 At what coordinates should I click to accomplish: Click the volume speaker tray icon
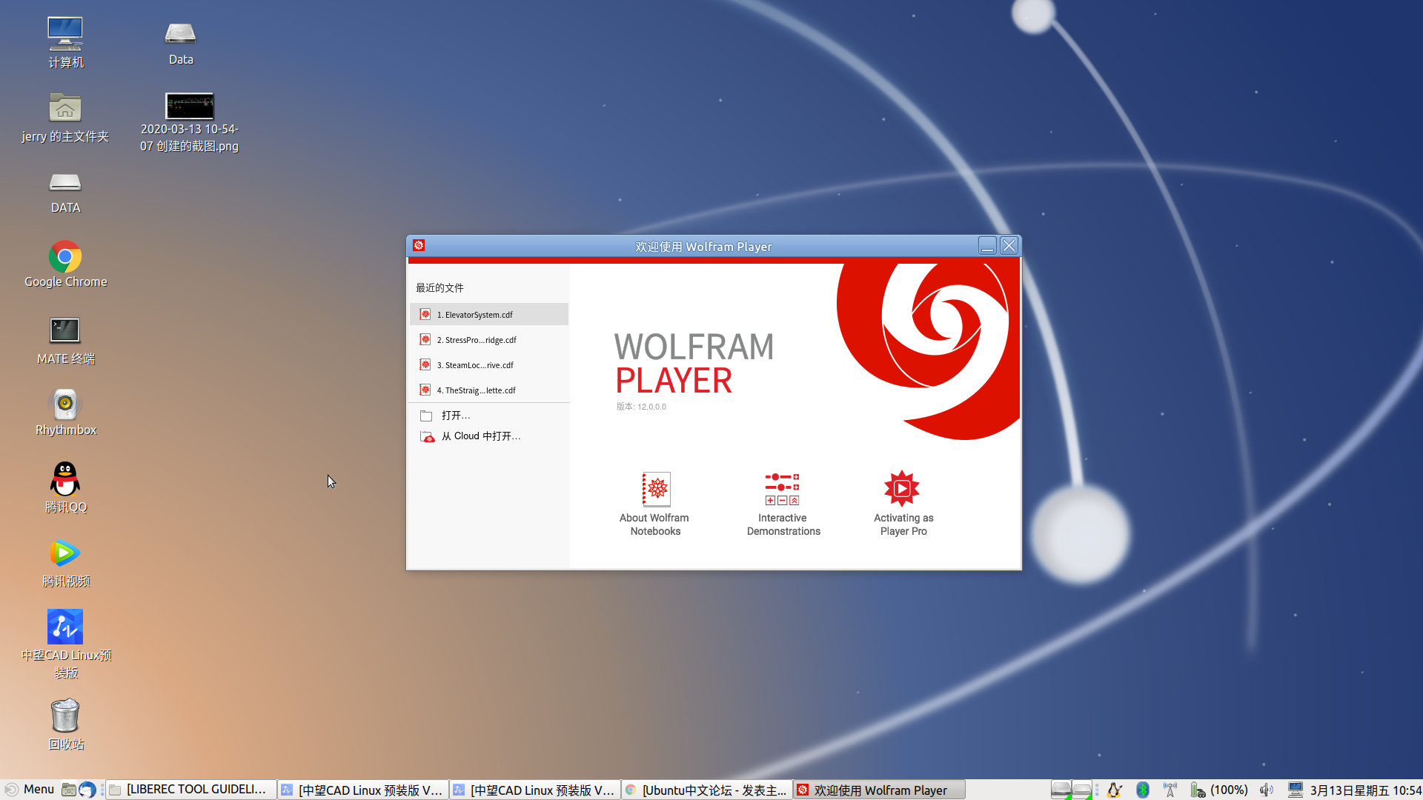(1267, 790)
